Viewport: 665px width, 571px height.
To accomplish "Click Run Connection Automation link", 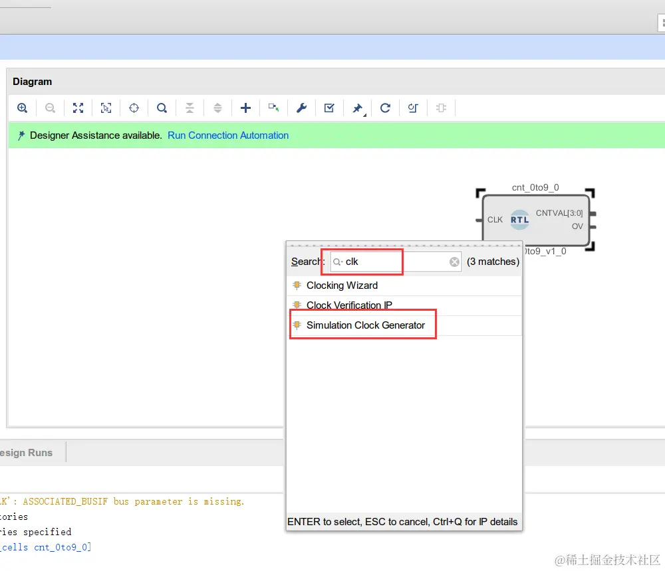I will (228, 135).
